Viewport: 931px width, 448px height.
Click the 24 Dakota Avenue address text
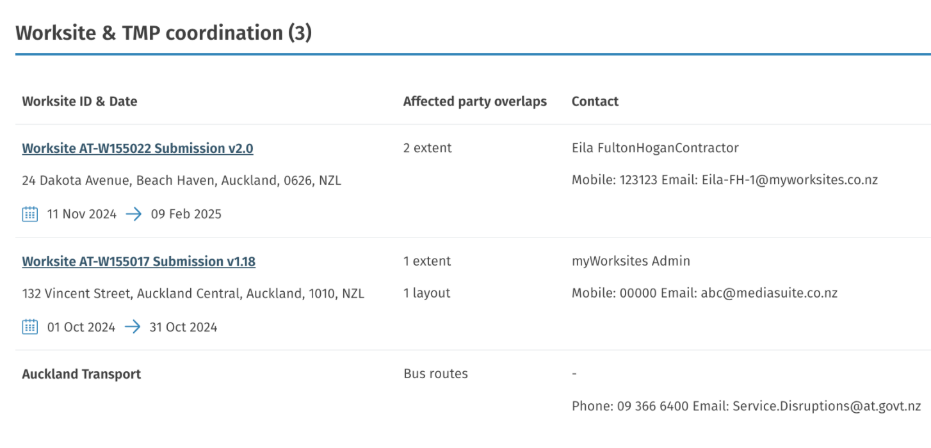pos(181,180)
